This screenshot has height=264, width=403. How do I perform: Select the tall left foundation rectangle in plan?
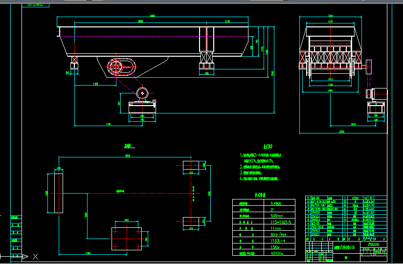(x=54, y=193)
